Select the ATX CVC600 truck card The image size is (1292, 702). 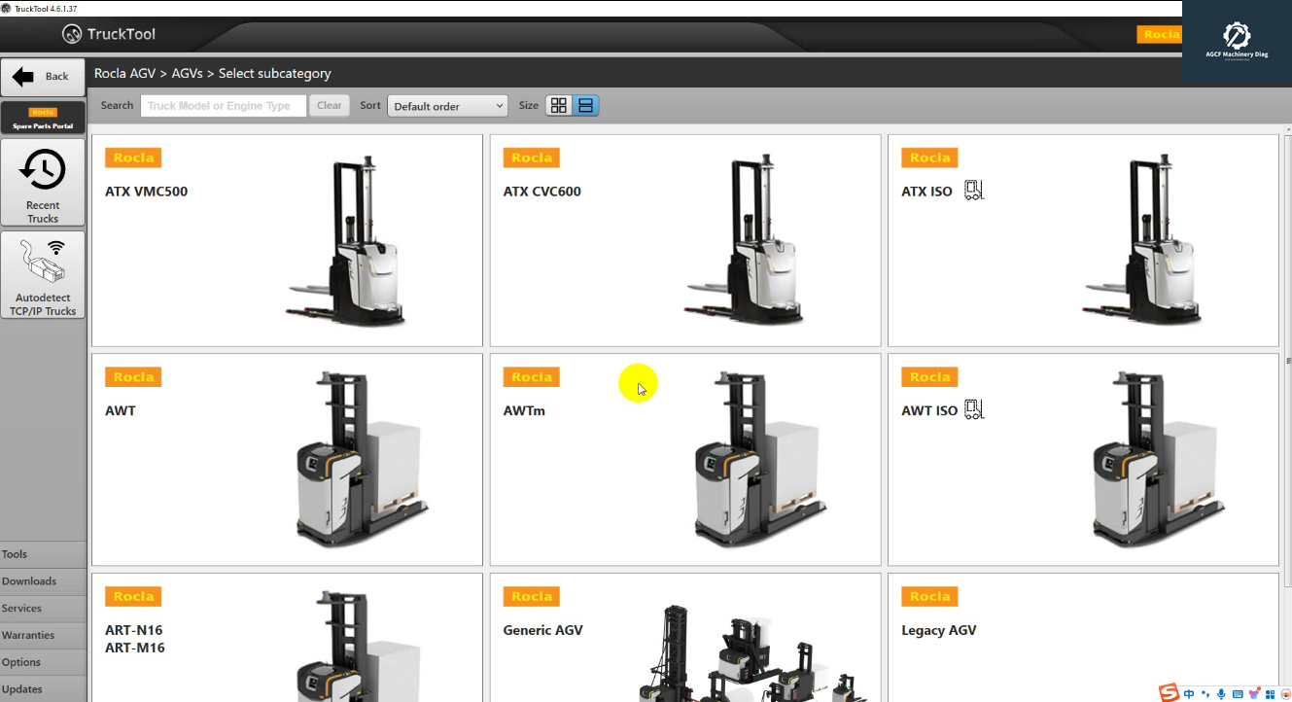(x=684, y=240)
